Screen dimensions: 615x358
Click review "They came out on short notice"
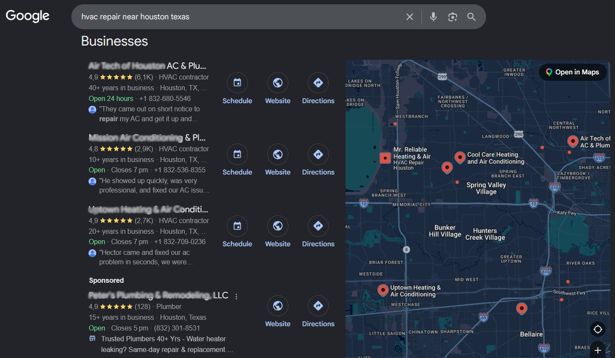click(150, 114)
